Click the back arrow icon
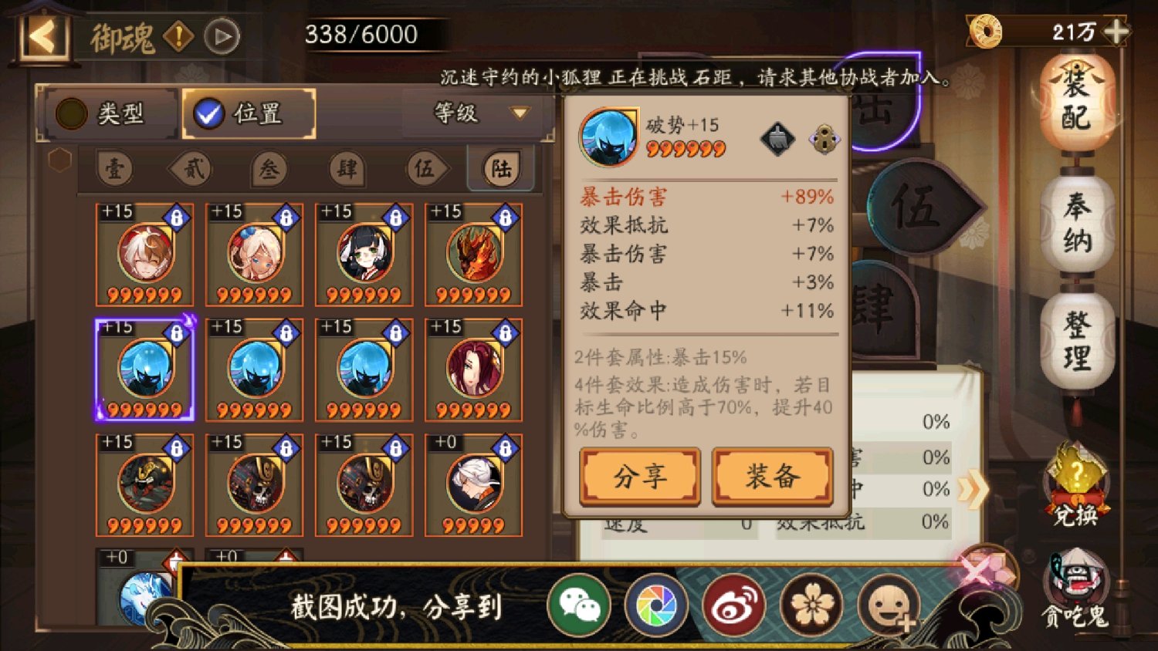 [43, 35]
